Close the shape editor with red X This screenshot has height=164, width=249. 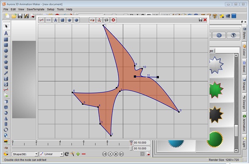[x=205, y=20]
